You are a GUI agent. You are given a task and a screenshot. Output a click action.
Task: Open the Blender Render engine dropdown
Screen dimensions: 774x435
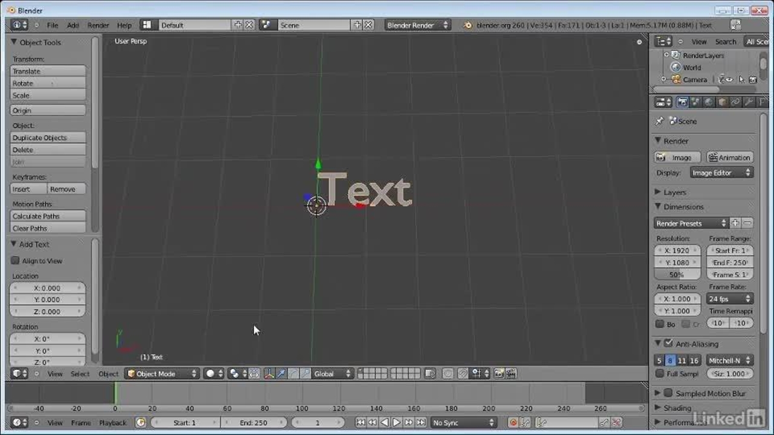pyautogui.click(x=417, y=25)
